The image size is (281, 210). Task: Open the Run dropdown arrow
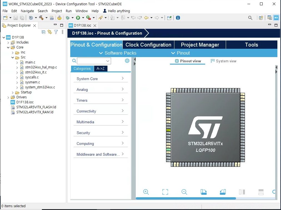click(x=83, y=18)
